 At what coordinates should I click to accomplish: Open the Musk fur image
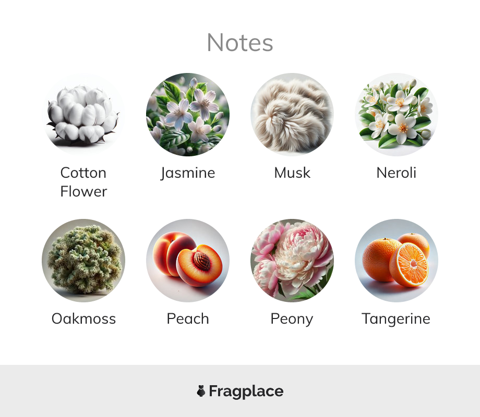[x=292, y=115]
